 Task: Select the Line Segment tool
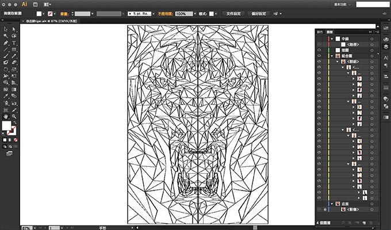coord(6,49)
